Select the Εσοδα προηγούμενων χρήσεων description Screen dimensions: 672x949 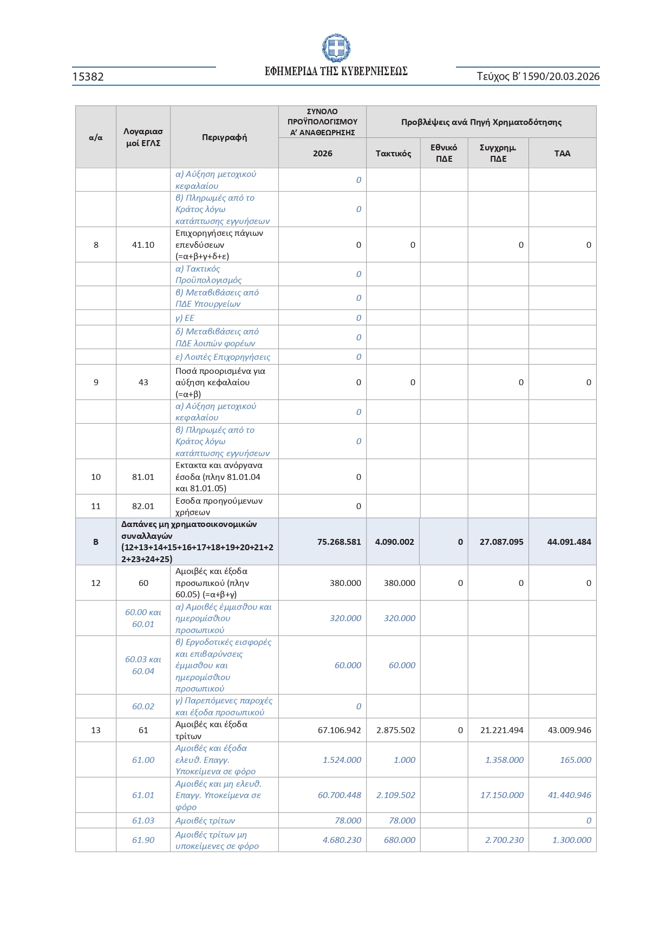click(219, 506)
